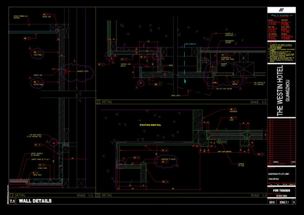The image size is (304, 215).
Task: Select MAGNETIC CATCH note in detail 2
Action: pyautogui.click(x=224, y=65)
